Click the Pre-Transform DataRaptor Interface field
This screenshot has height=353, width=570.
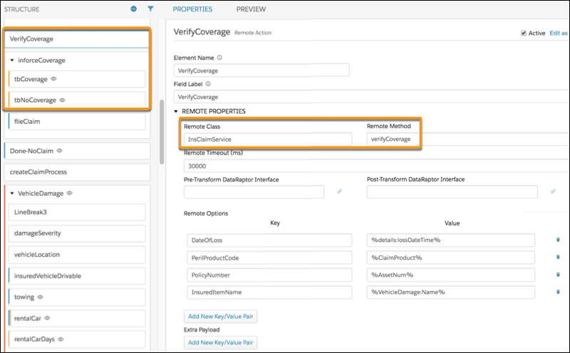254,191
